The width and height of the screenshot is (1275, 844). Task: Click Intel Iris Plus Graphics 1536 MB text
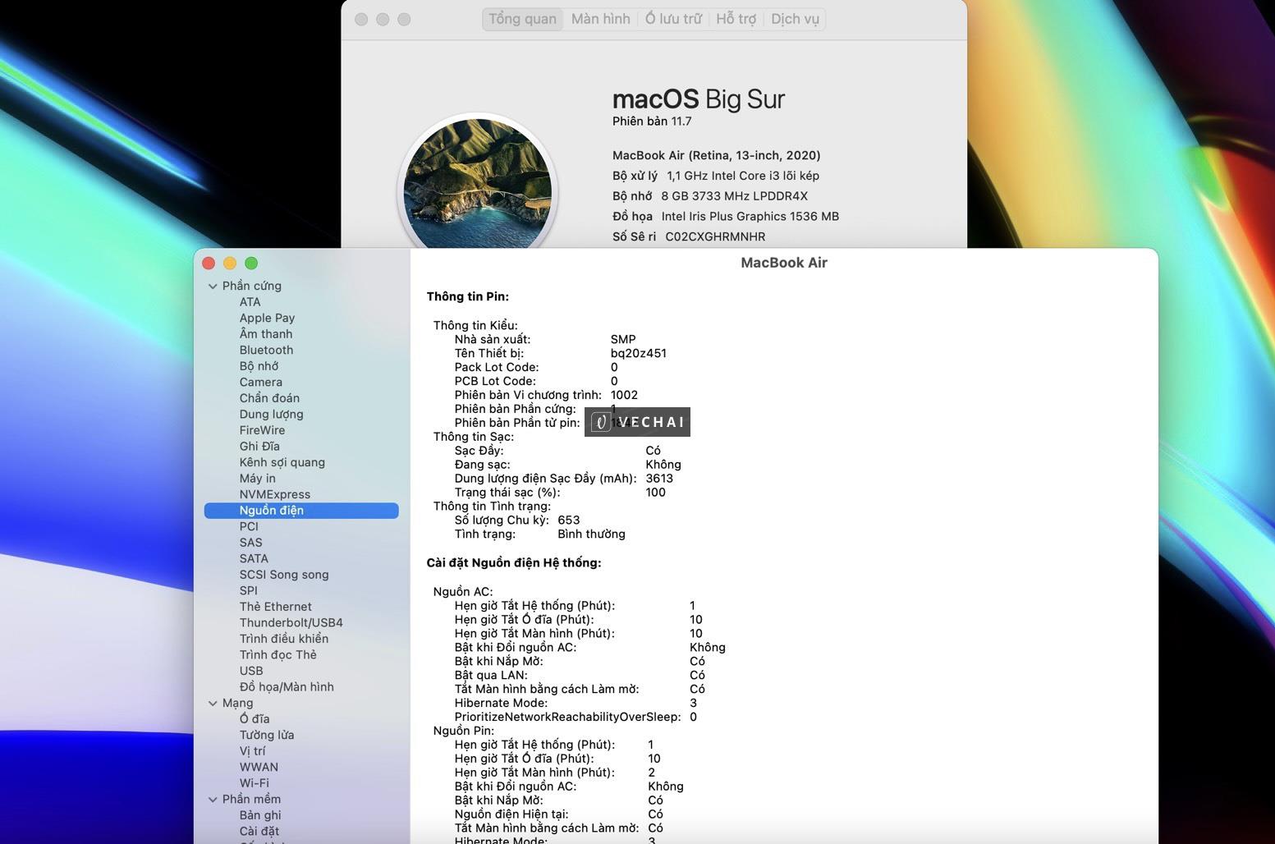point(750,217)
